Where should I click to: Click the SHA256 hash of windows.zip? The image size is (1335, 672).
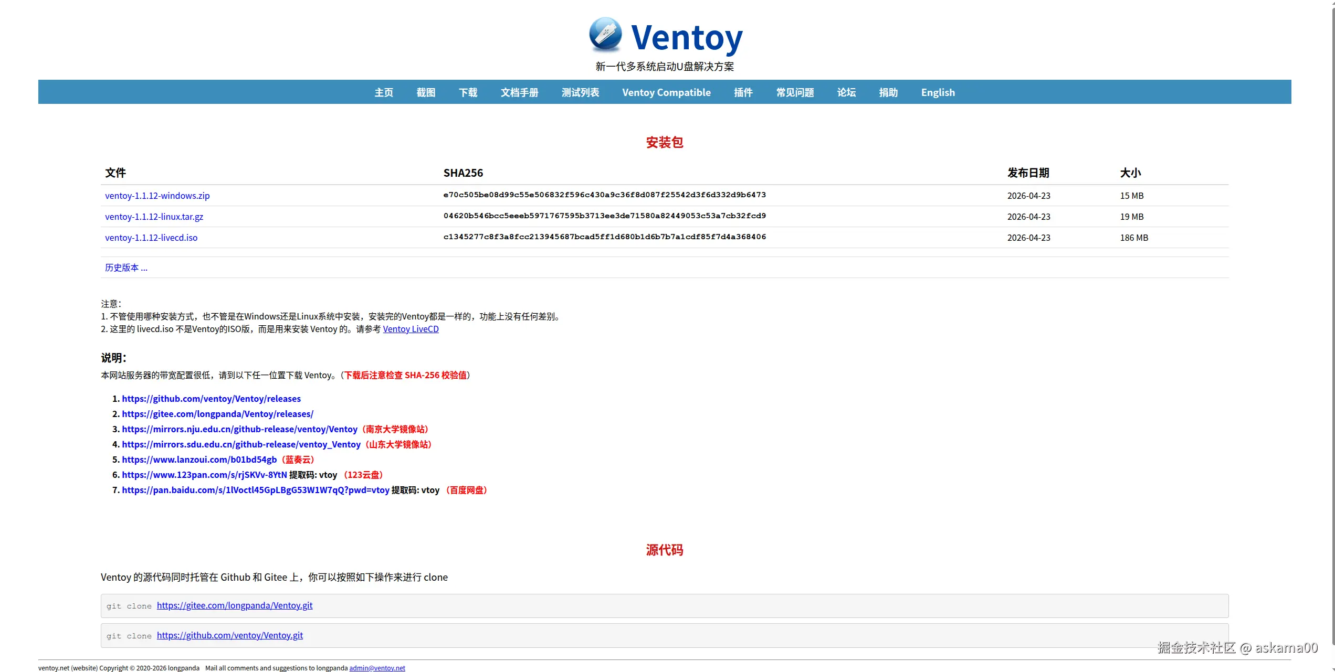pos(604,195)
